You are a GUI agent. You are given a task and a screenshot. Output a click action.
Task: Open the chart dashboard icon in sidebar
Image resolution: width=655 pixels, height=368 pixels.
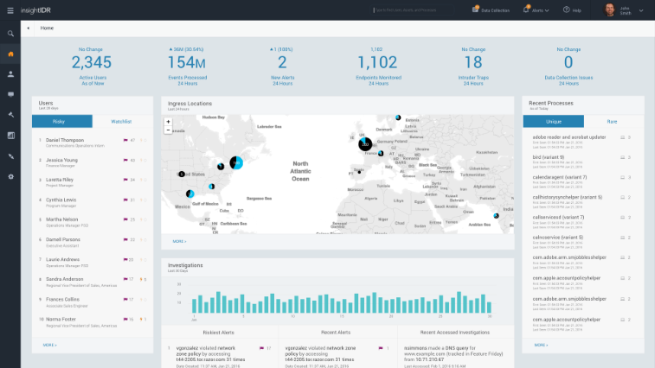(x=10, y=136)
